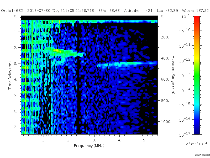Viewport: 210px width, 158px height.
Task: Click the Apparent Range (km) axis title
Action: tap(173, 75)
